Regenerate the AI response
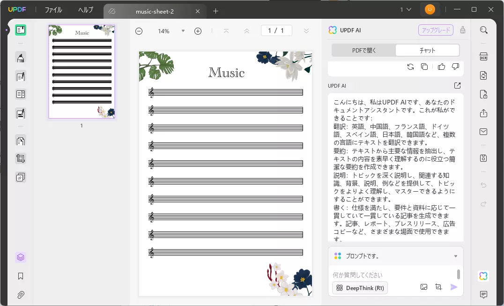The image size is (504, 306). (x=410, y=67)
